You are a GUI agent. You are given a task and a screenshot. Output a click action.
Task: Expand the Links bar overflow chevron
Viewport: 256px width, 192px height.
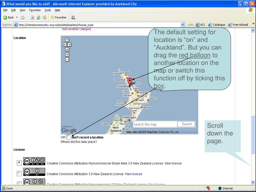253,24
